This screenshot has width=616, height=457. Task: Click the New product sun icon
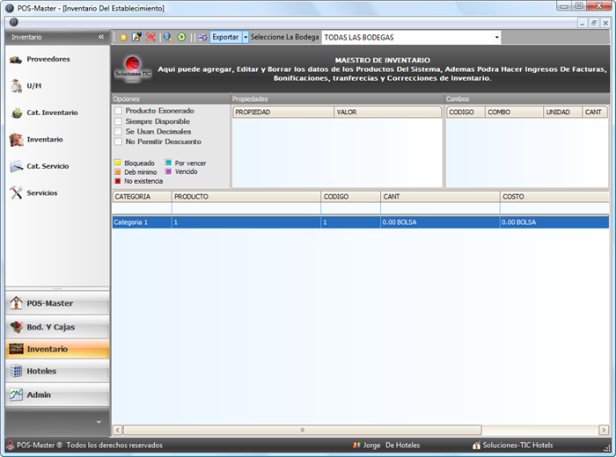(x=123, y=38)
